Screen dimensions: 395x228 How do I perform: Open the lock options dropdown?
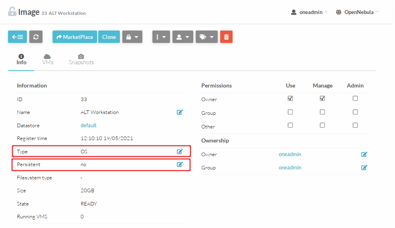[x=132, y=37]
